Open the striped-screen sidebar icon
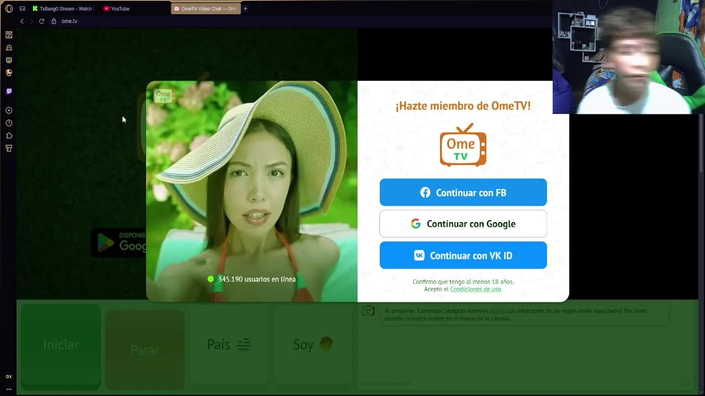 (9, 60)
